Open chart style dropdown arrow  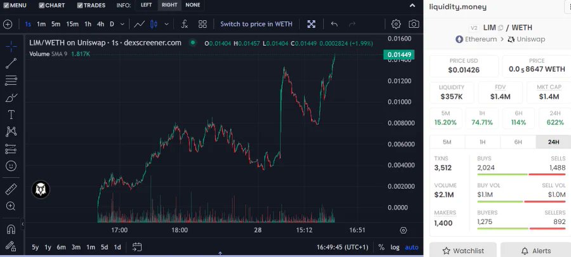click(x=166, y=24)
